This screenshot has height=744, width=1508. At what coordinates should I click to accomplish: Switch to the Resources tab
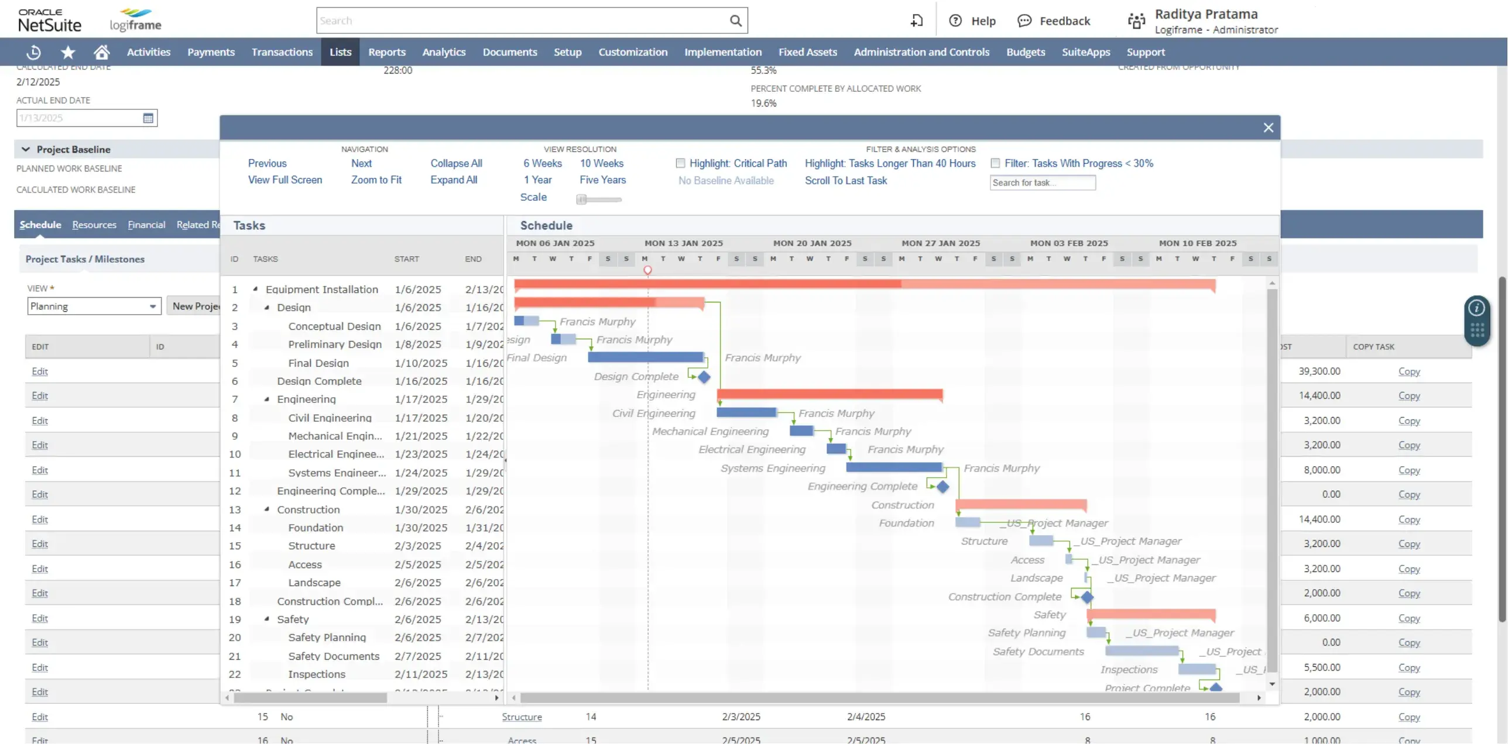click(x=94, y=225)
